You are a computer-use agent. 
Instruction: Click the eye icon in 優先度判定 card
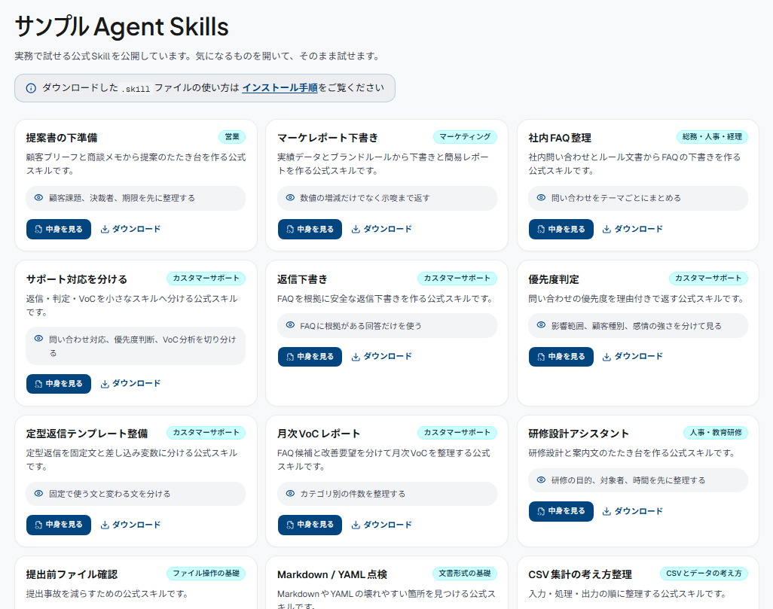pos(541,325)
